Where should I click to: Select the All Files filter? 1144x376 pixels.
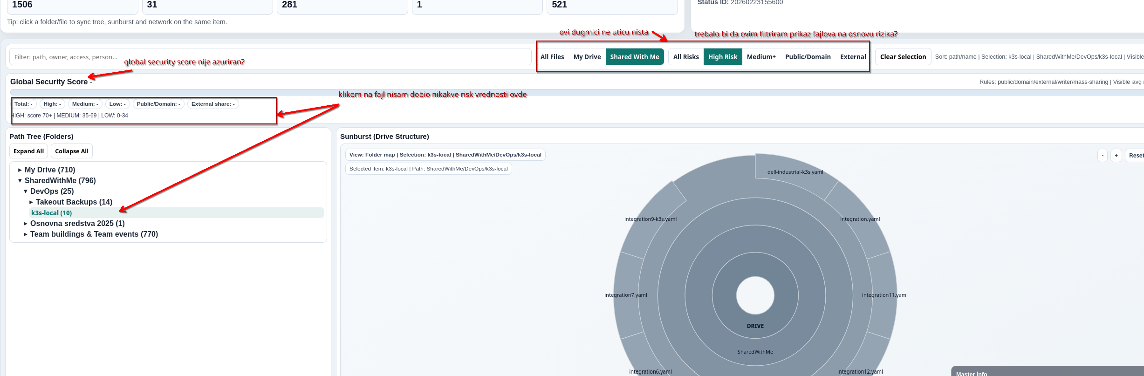552,57
